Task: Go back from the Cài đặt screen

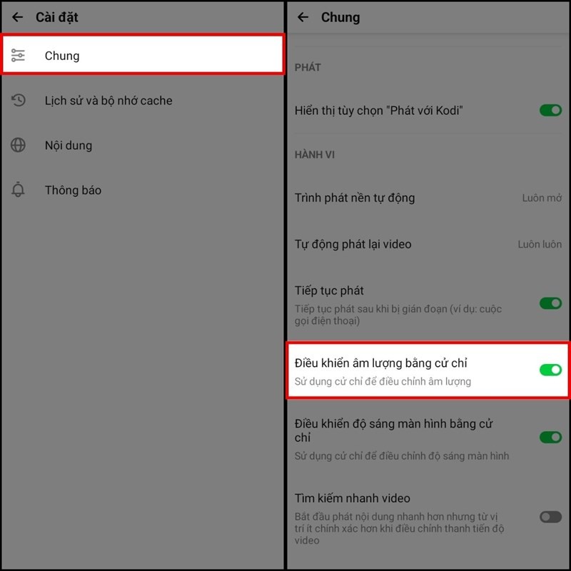Action: [x=17, y=17]
